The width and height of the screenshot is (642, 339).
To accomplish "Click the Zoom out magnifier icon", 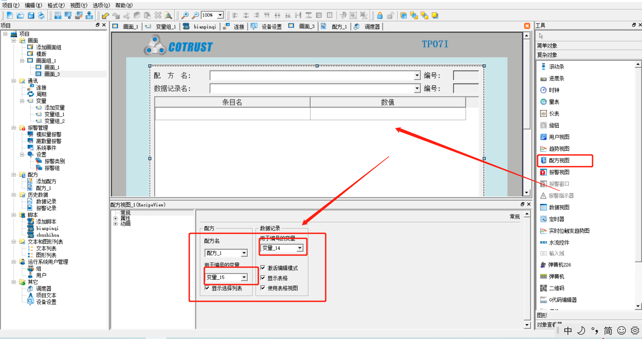I will pyautogui.click(x=195, y=15).
